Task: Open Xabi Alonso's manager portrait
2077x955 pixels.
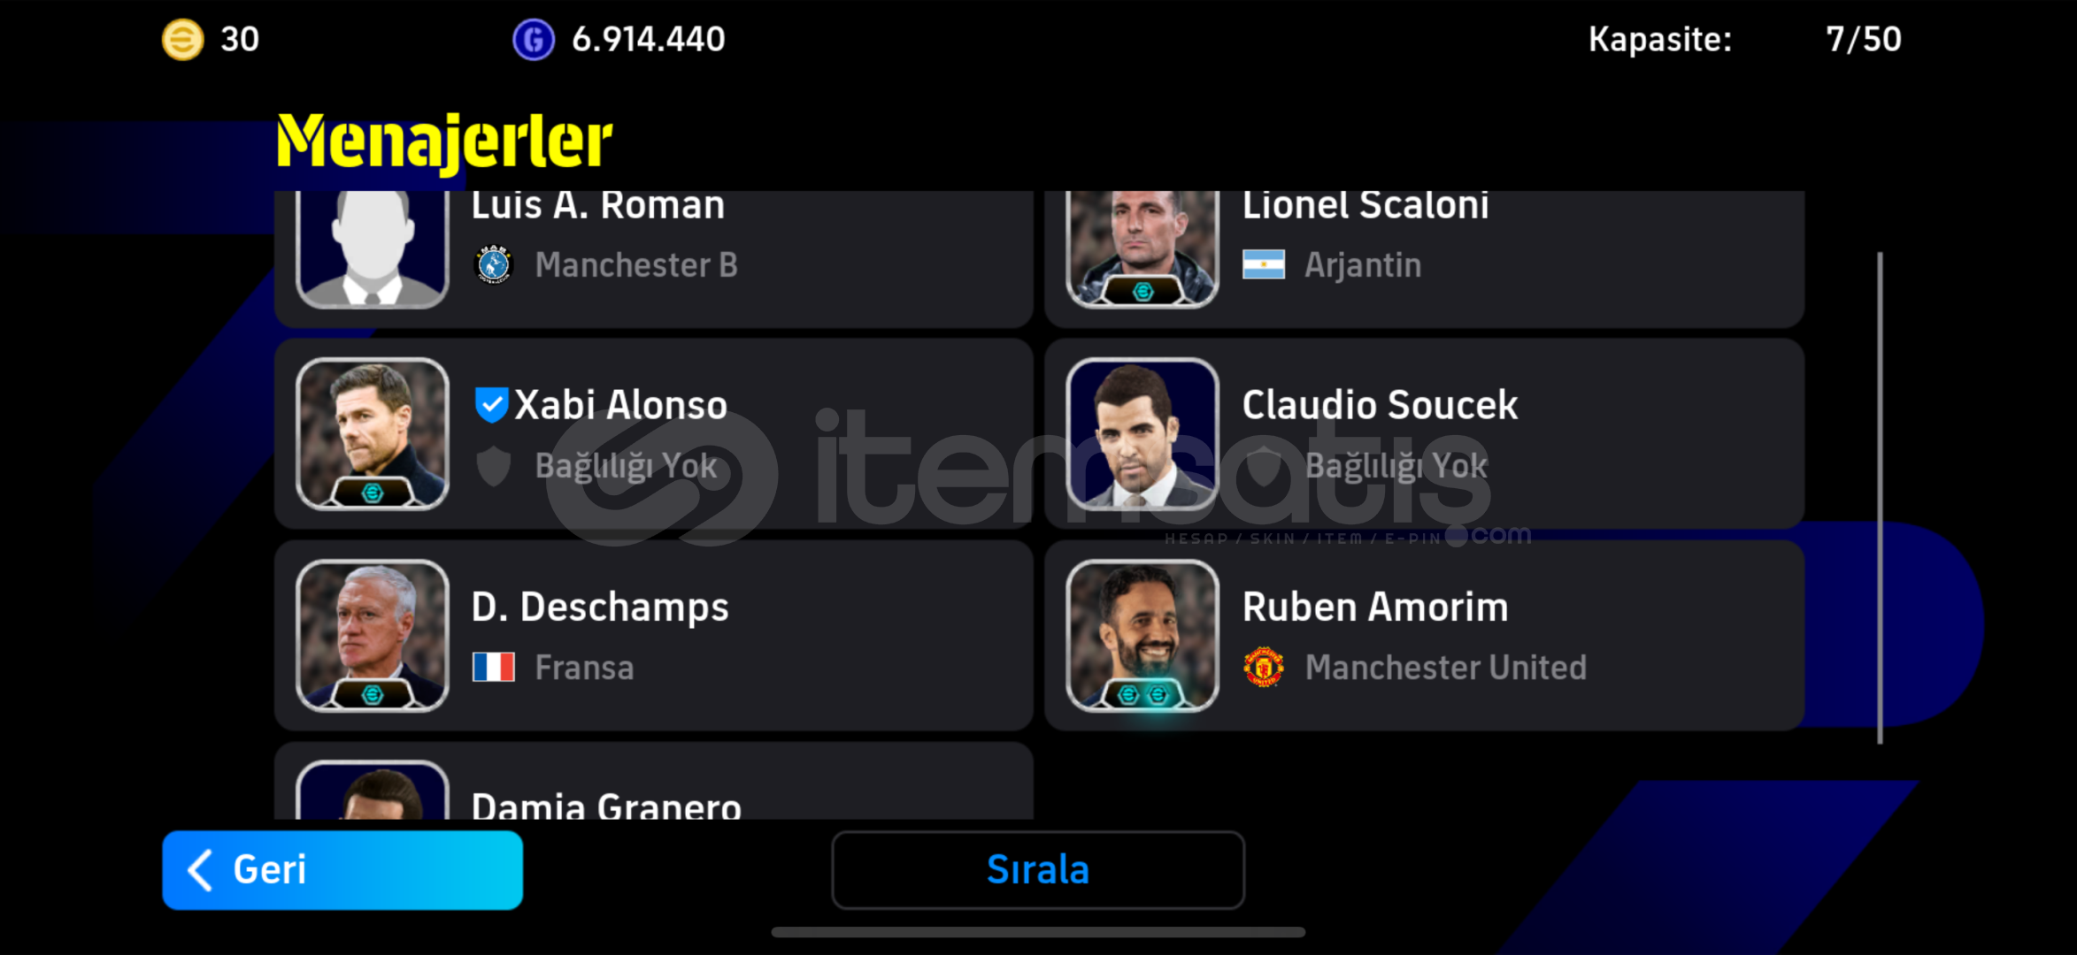Action: 373,433
